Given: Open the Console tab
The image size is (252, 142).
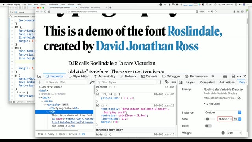Looking at the screenshot, I should coord(149,76).
